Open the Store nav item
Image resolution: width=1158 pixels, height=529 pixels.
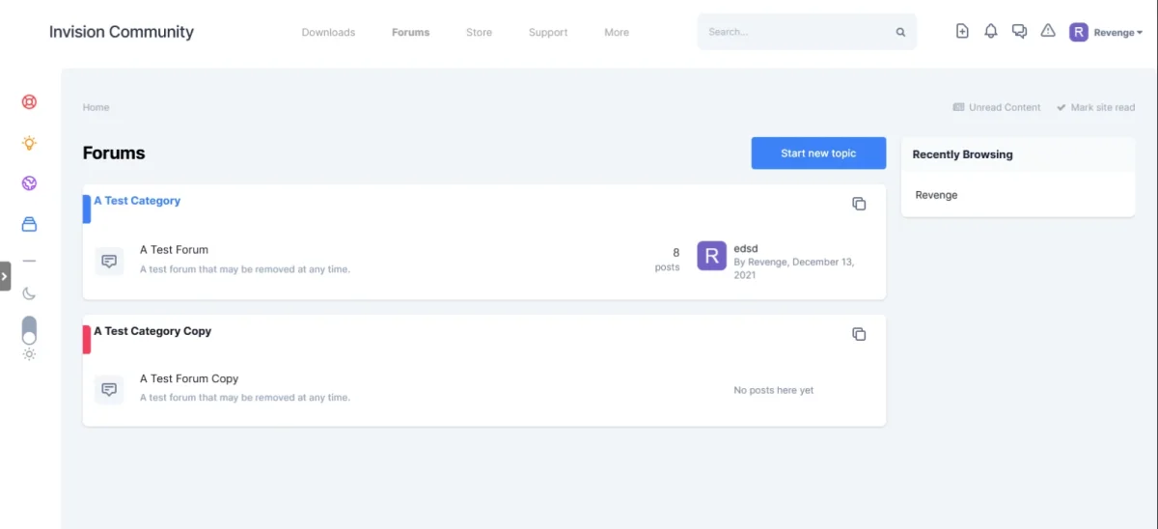click(479, 32)
